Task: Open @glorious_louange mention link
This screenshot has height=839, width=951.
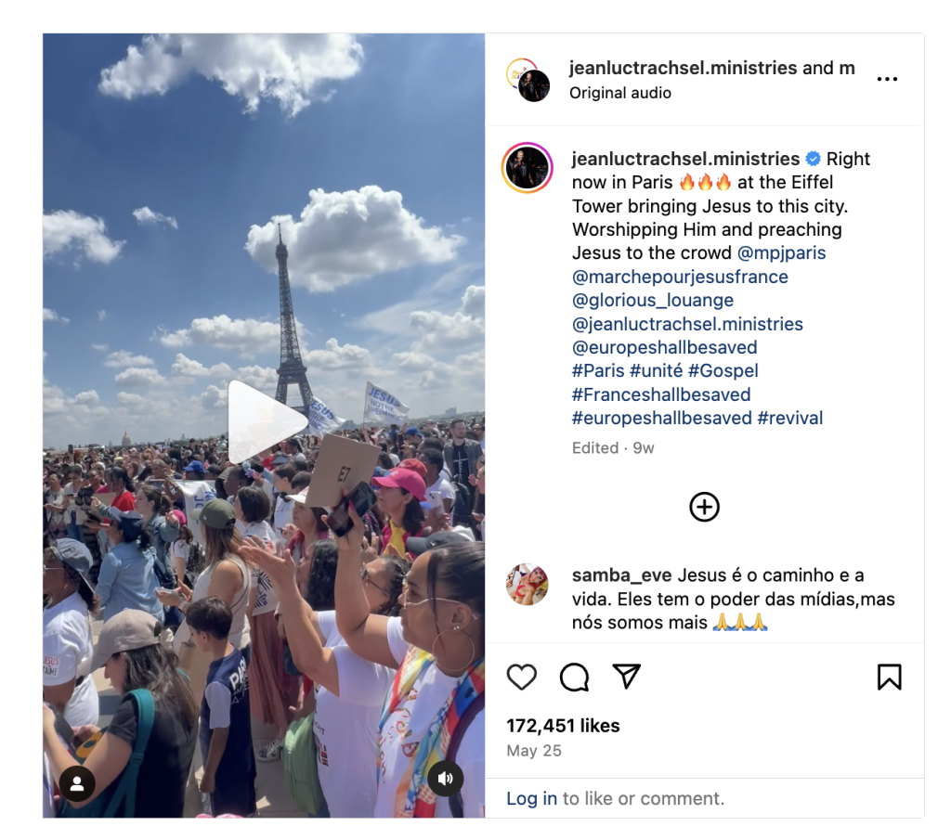Action: 653,300
